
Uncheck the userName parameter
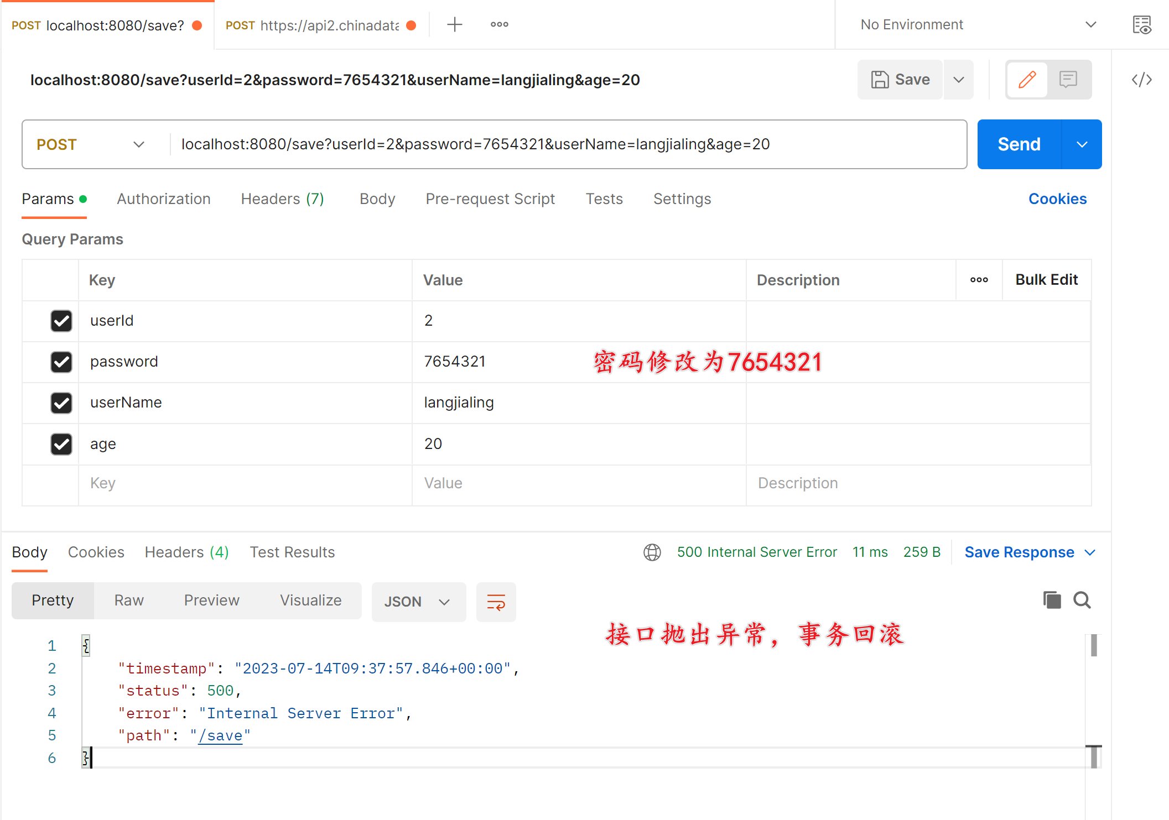point(61,403)
